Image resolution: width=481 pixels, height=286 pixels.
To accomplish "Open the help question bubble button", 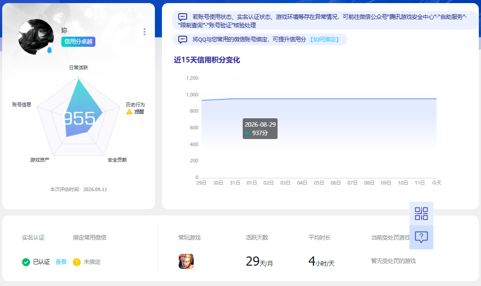I will pos(421,237).
